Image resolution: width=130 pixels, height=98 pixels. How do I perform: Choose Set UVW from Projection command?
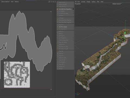(x=65, y=9)
